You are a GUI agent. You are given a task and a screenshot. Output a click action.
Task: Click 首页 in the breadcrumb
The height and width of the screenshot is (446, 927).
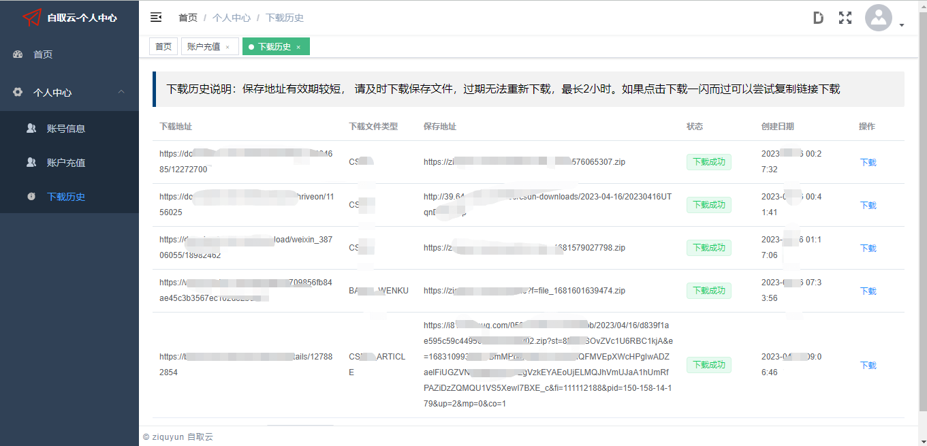(x=187, y=18)
